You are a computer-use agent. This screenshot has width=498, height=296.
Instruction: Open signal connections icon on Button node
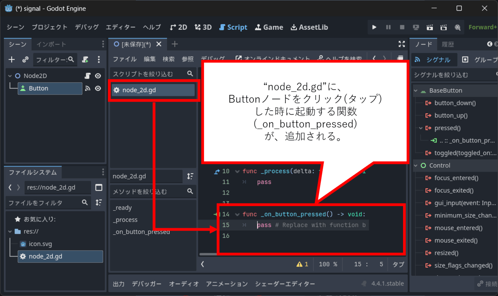[88, 88]
